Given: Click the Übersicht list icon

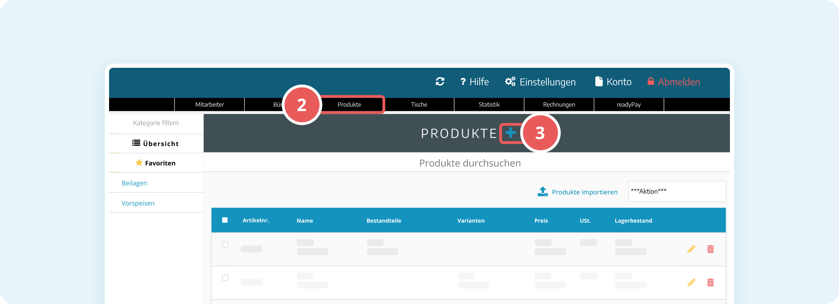Looking at the screenshot, I should tap(136, 143).
